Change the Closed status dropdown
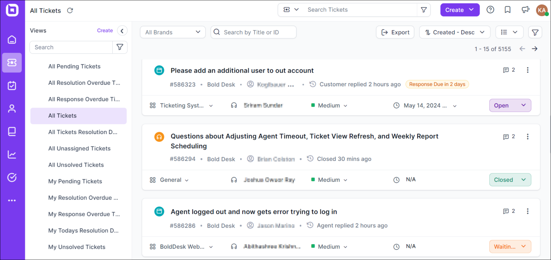Screen dimensions: 551x260 (510, 180)
